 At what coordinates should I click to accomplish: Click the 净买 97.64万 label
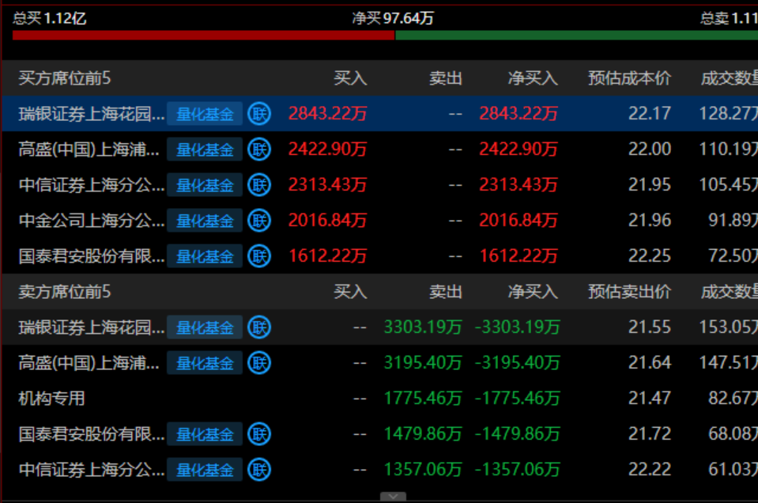(393, 18)
